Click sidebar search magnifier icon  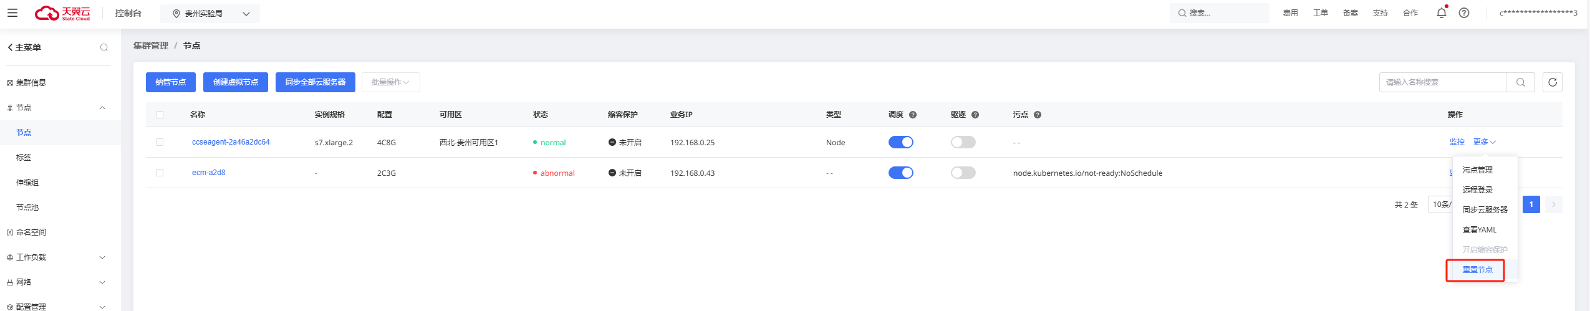pyautogui.click(x=104, y=47)
